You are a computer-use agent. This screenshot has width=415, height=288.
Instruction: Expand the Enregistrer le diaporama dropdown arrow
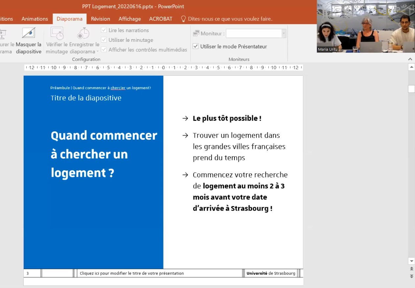pyautogui.click(x=98, y=52)
